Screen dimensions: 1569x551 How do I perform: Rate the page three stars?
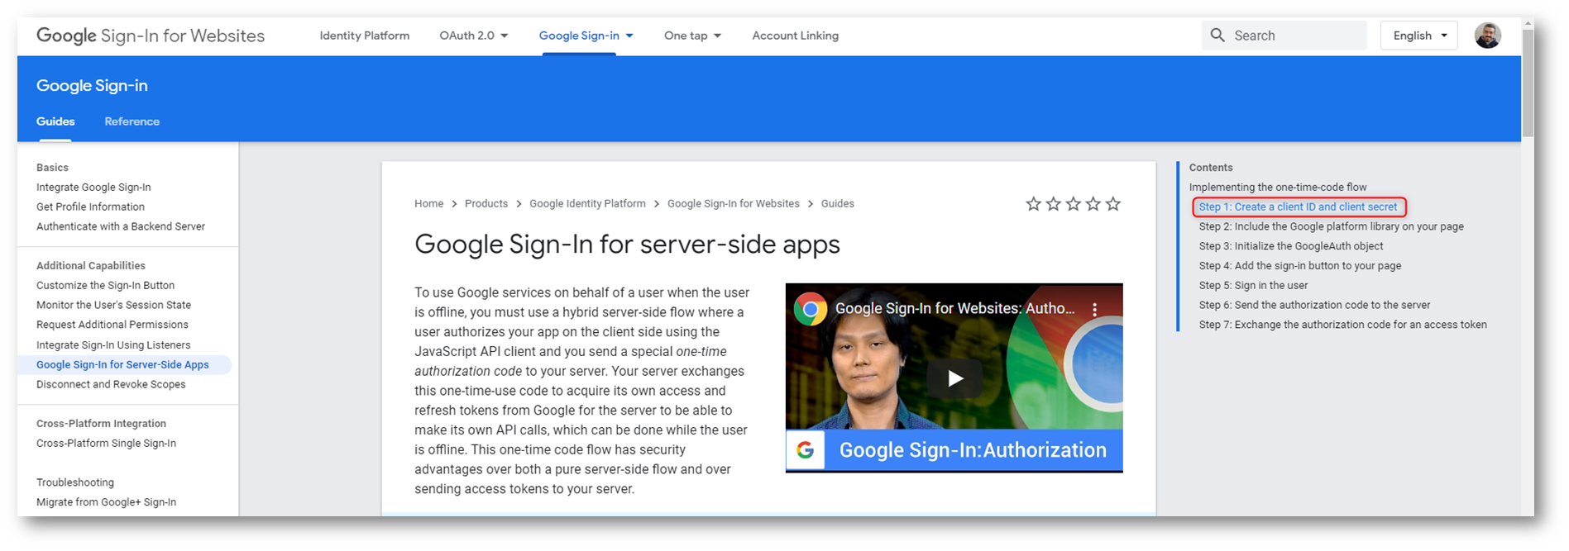1073,204
